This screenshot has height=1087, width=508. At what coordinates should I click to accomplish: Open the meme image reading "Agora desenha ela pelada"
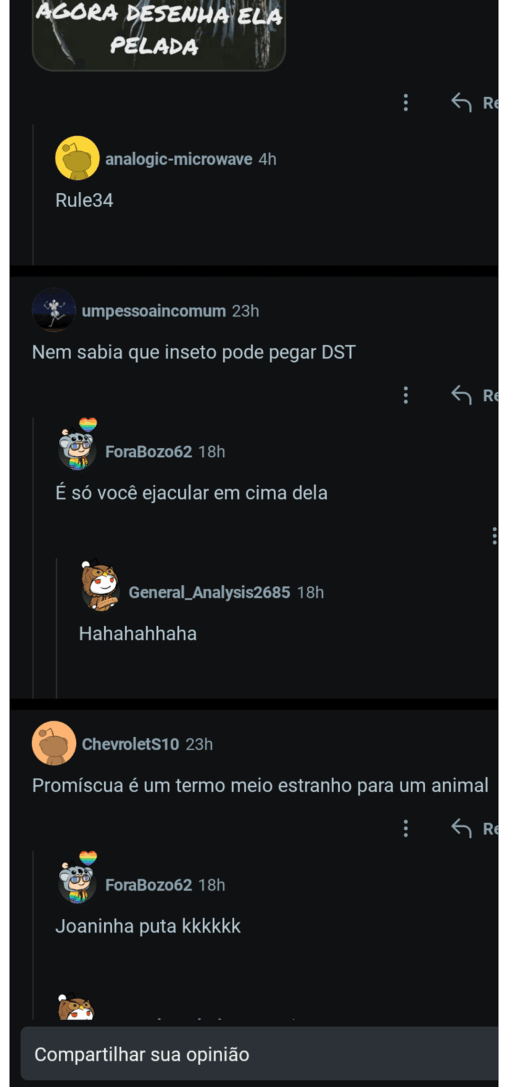[x=159, y=33]
